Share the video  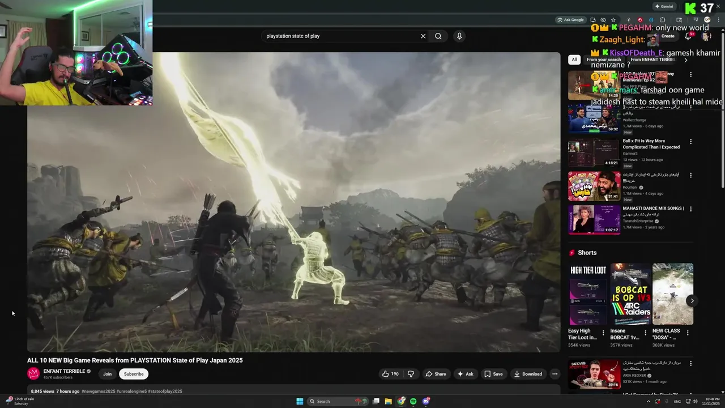click(436, 374)
